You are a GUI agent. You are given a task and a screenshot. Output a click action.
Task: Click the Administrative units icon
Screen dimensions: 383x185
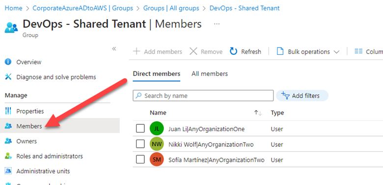pos(8,171)
